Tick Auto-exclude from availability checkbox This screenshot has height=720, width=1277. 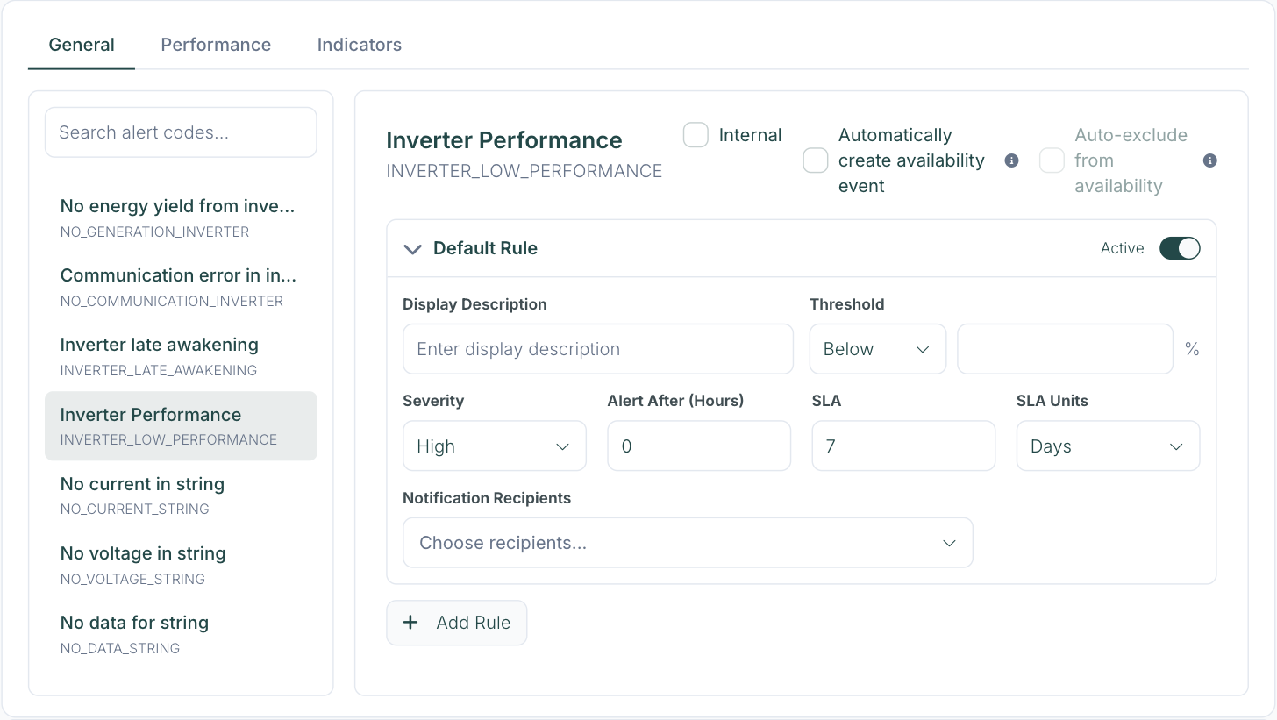click(1052, 160)
